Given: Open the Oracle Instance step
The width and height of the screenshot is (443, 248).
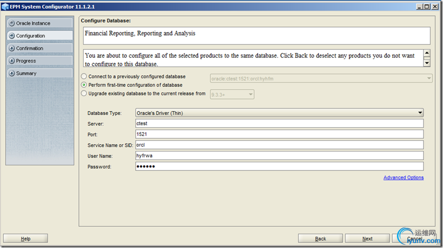Looking at the screenshot, I should pos(40,23).
